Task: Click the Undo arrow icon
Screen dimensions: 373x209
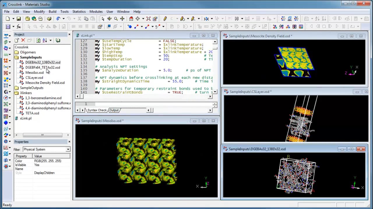Action: pos(58,19)
